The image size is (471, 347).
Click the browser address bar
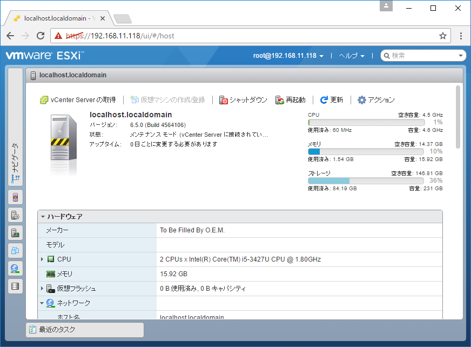[250, 36]
